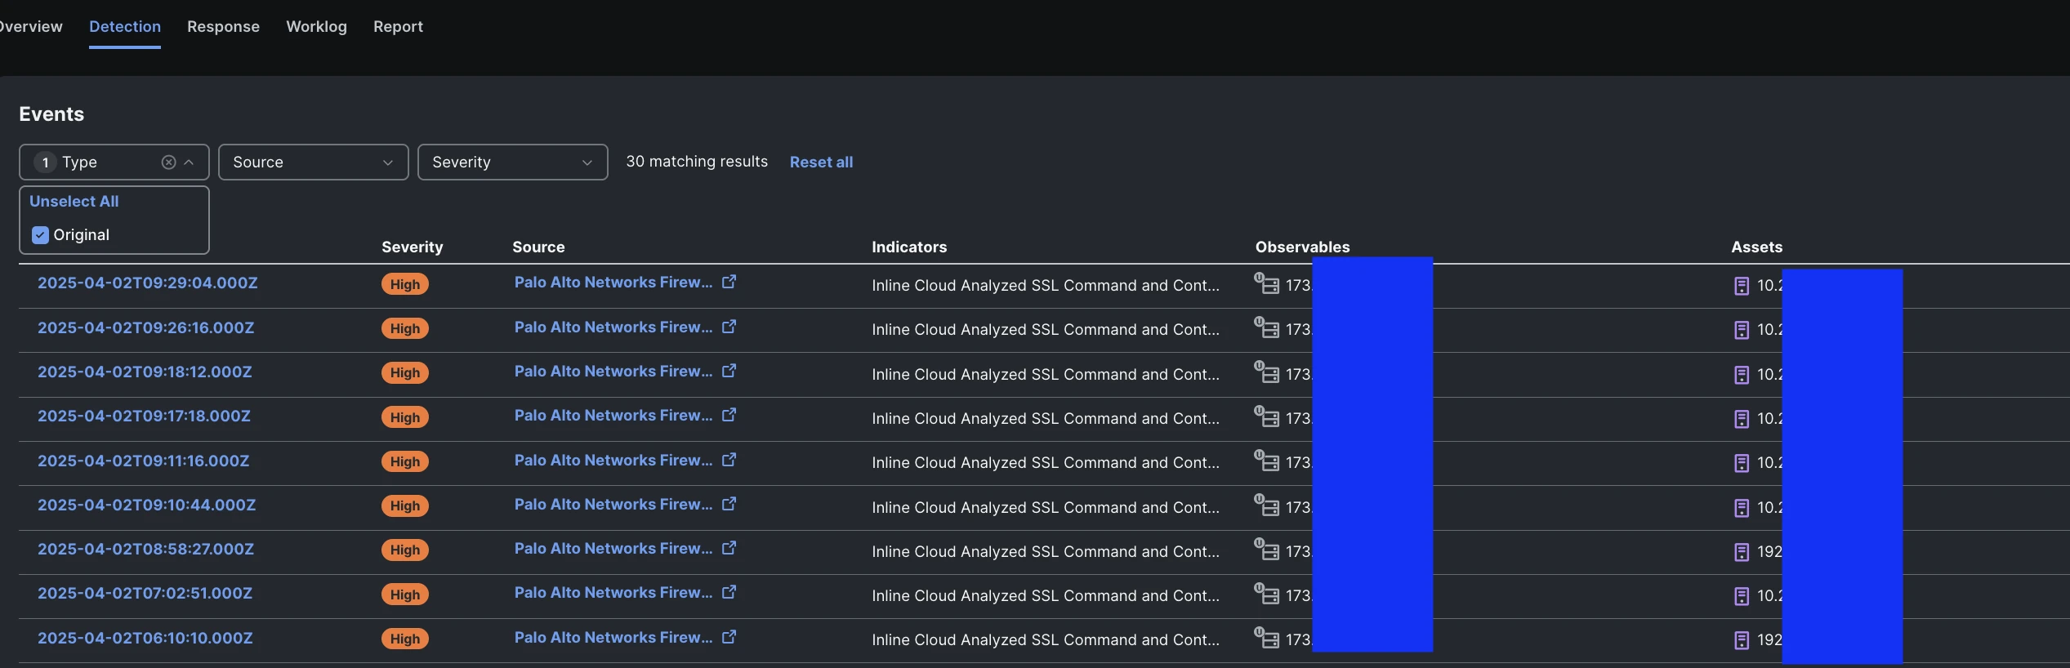Clear the Type filter with the x icon
This screenshot has width=2070, height=668.
168,163
